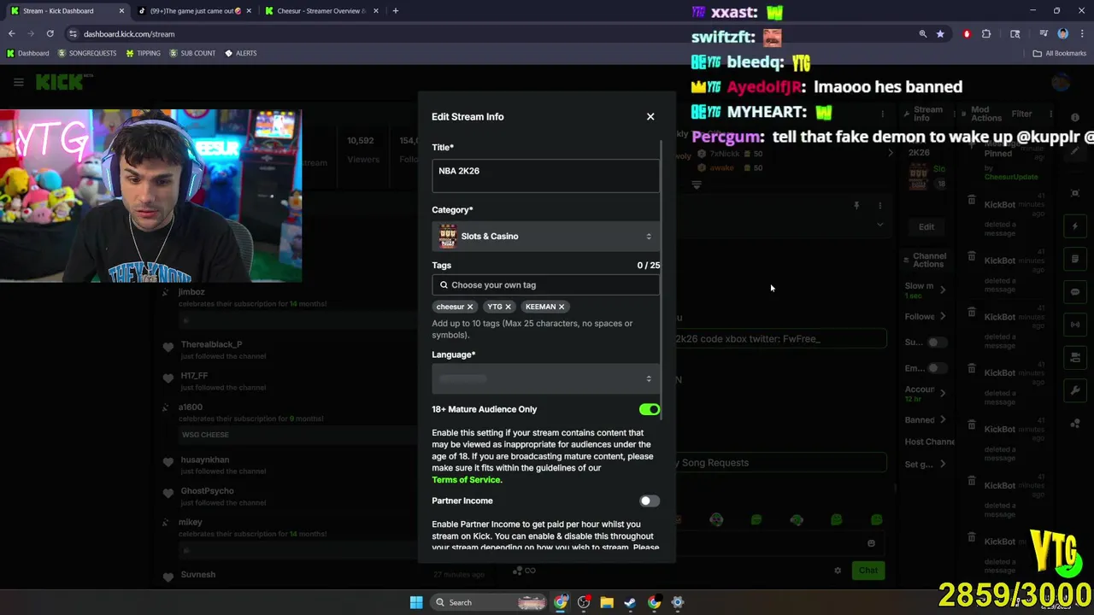Enable the Partner Income toggle

(x=650, y=501)
